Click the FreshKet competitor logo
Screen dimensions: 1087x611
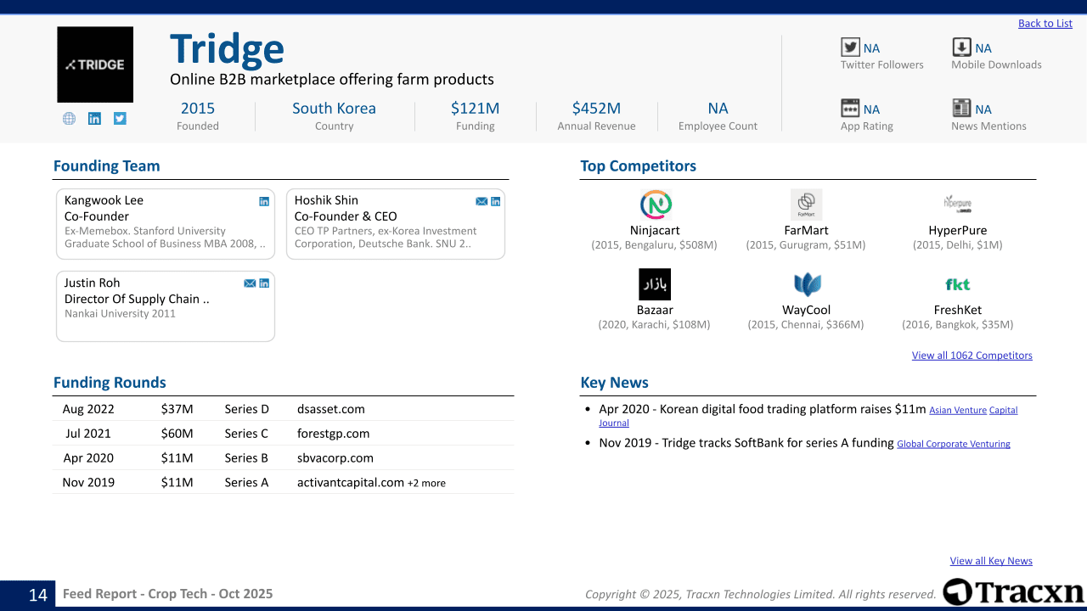[x=957, y=284]
